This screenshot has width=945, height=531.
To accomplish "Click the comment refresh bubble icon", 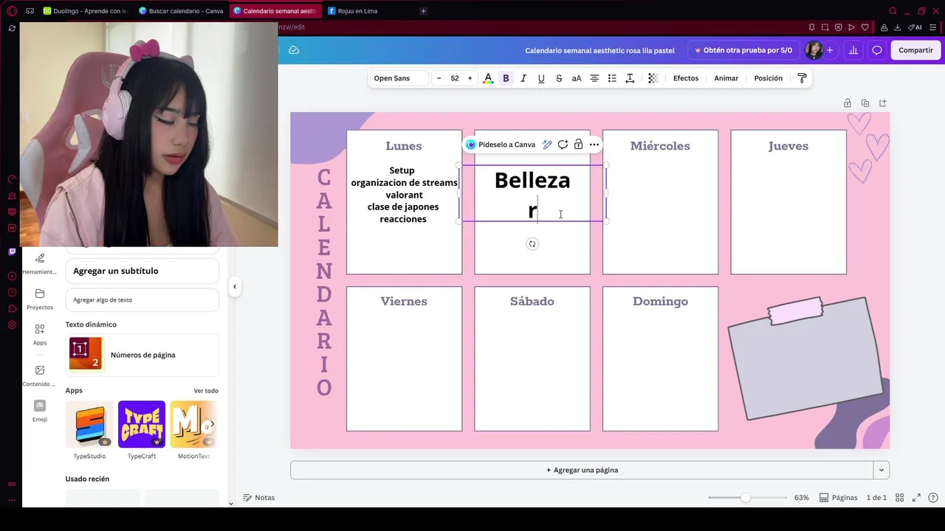I will (563, 145).
